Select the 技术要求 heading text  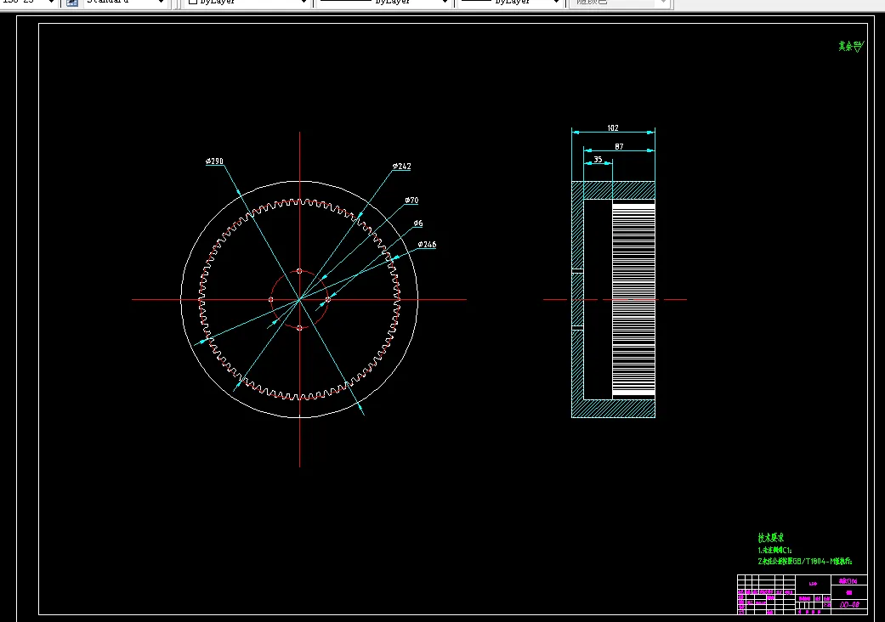tap(771, 537)
